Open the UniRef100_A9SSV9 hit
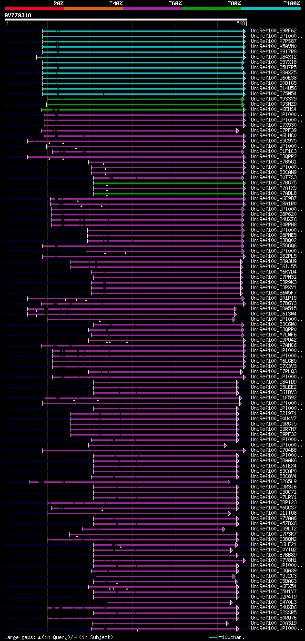 (274, 99)
